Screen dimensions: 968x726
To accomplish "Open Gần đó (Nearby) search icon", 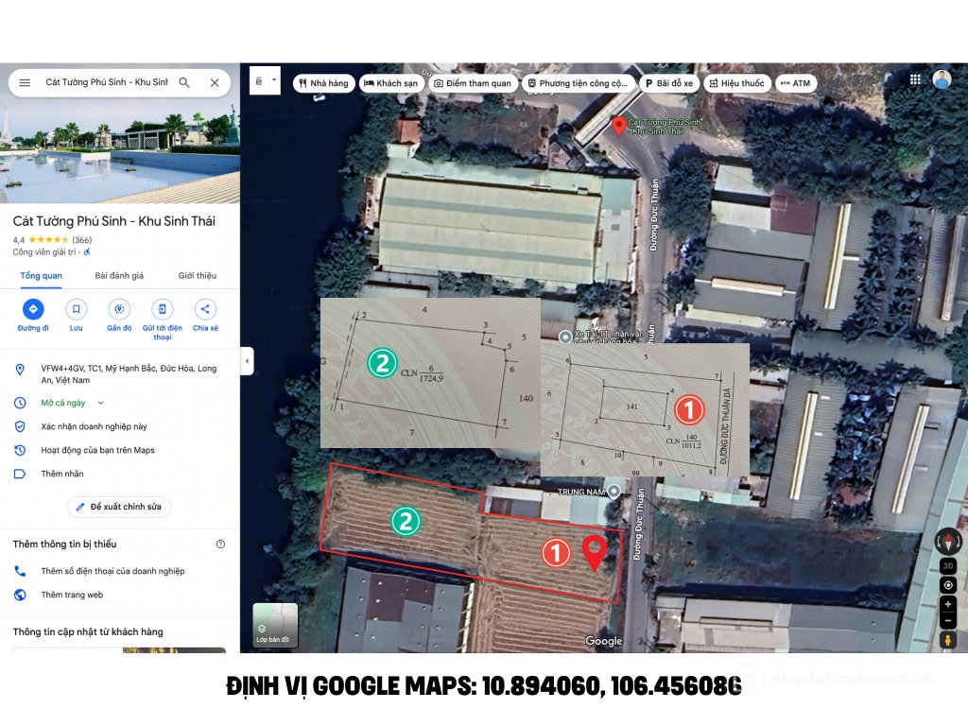I will pyautogui.click(x=119, y=309).
